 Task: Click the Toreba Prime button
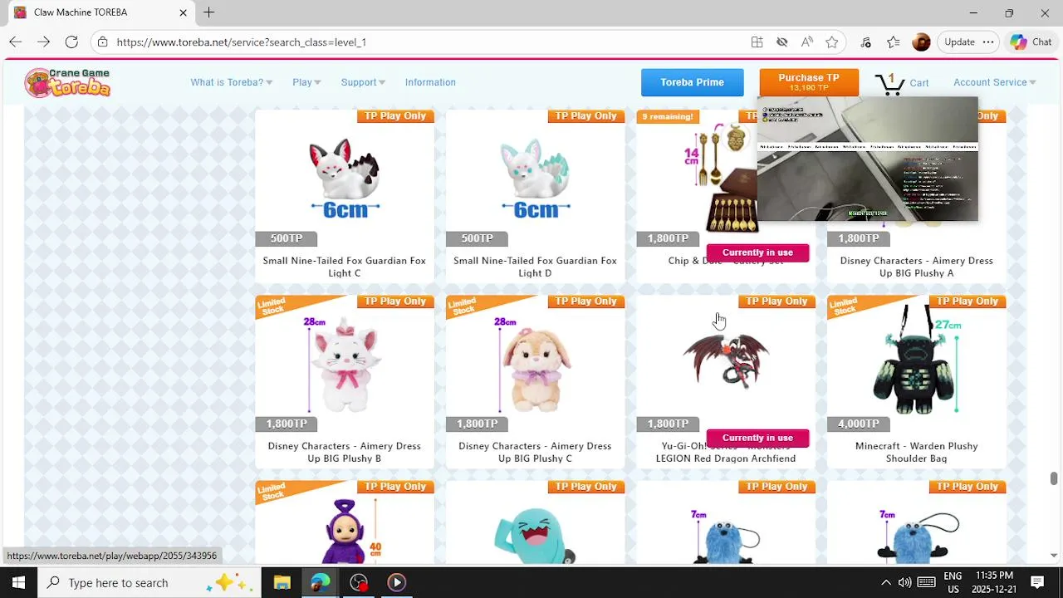coord(692,82)
